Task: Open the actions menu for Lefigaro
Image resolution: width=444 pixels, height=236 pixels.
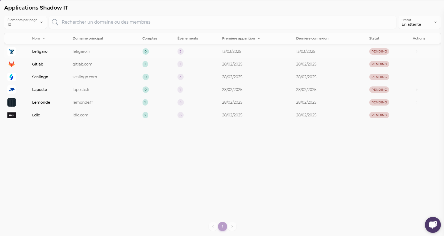Action: point(417,51)
